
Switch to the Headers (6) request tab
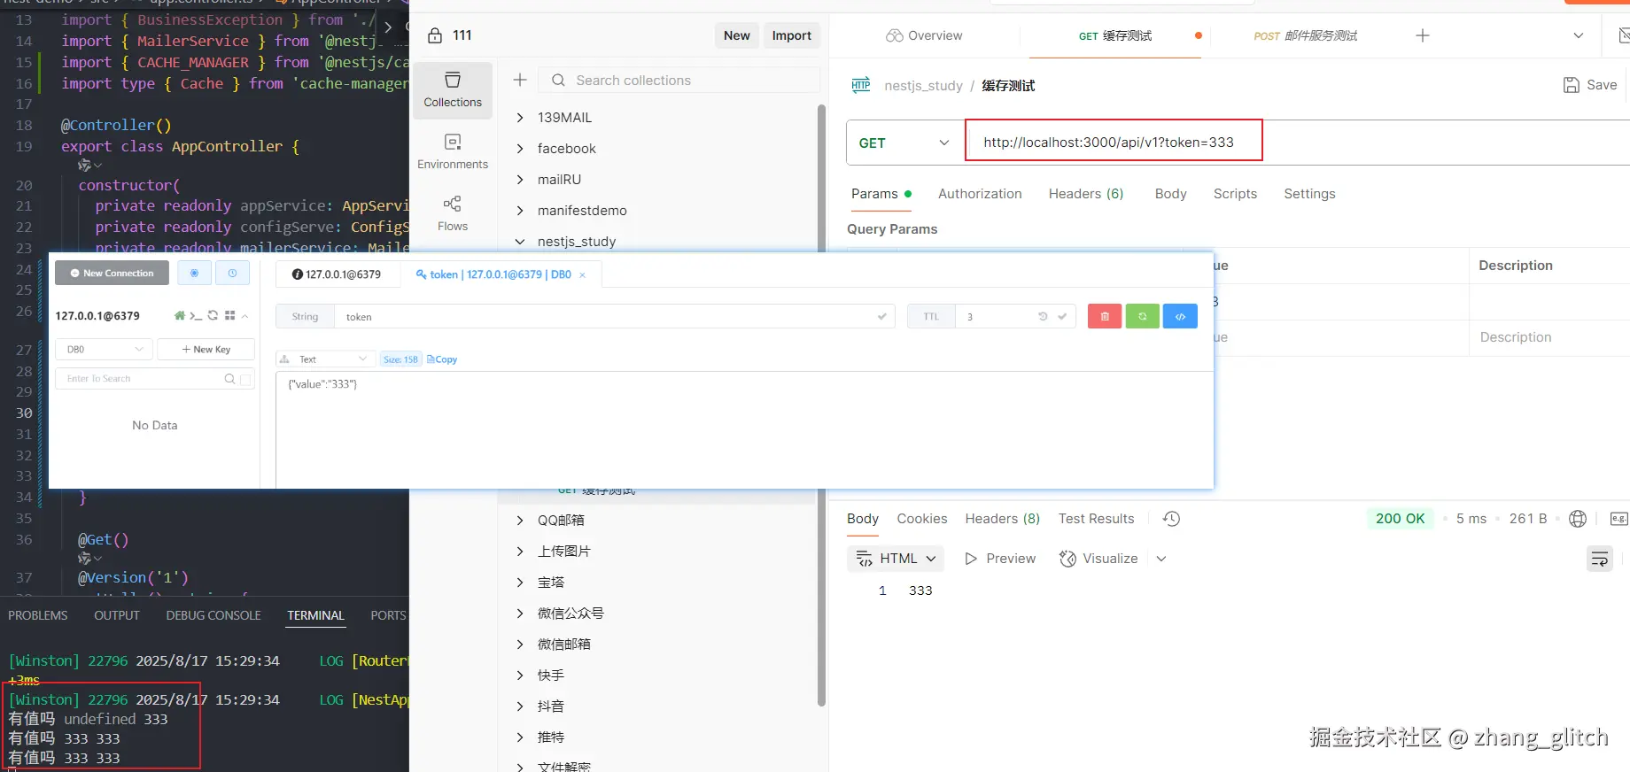[1086, 194]
